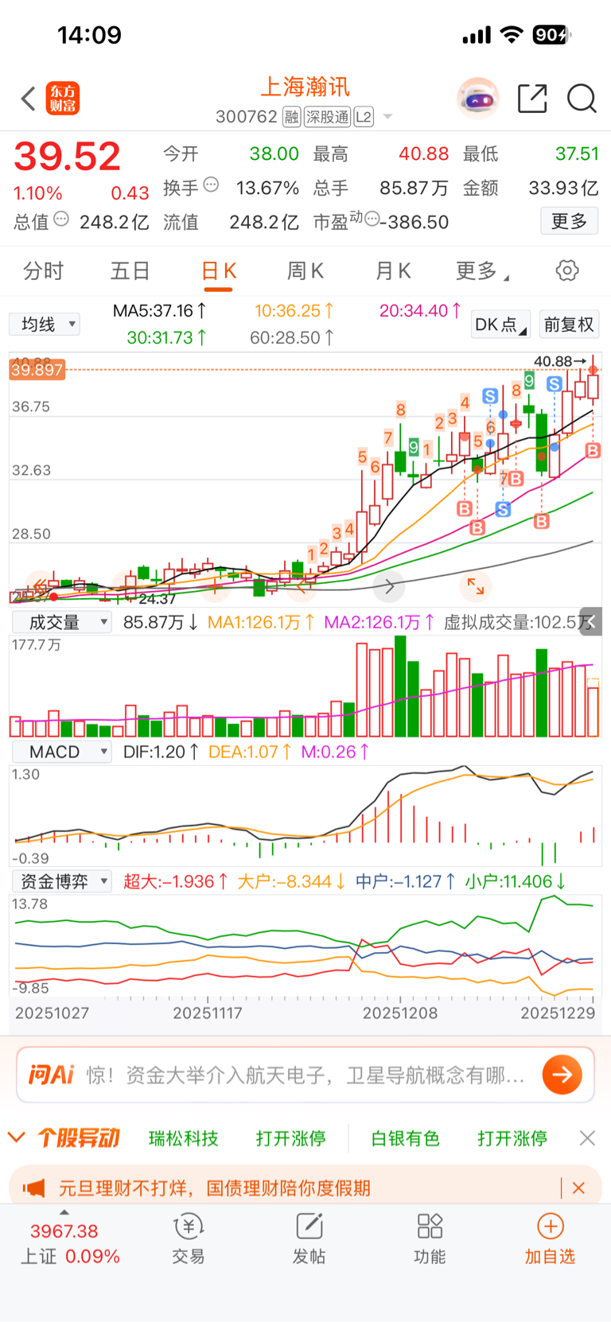Viewport: 611px width, 1322px height.
Task: Tap the 更多 quote details button
Action: [x=569, y=221]
